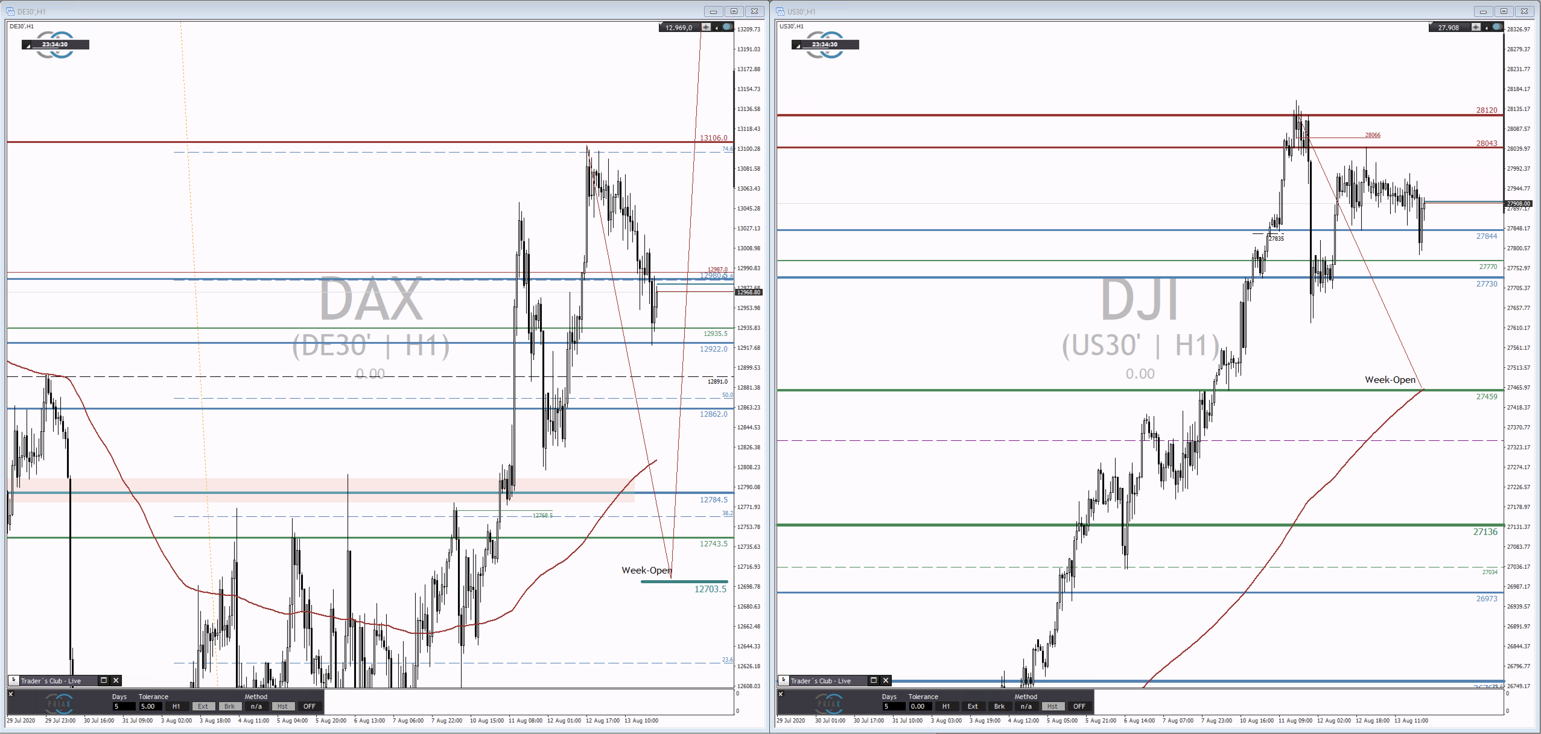Click the 27136 support label on DJI chart
Image resolution: width=1541 pixels, height=734 pixels.
click(x=1485, y=532)
